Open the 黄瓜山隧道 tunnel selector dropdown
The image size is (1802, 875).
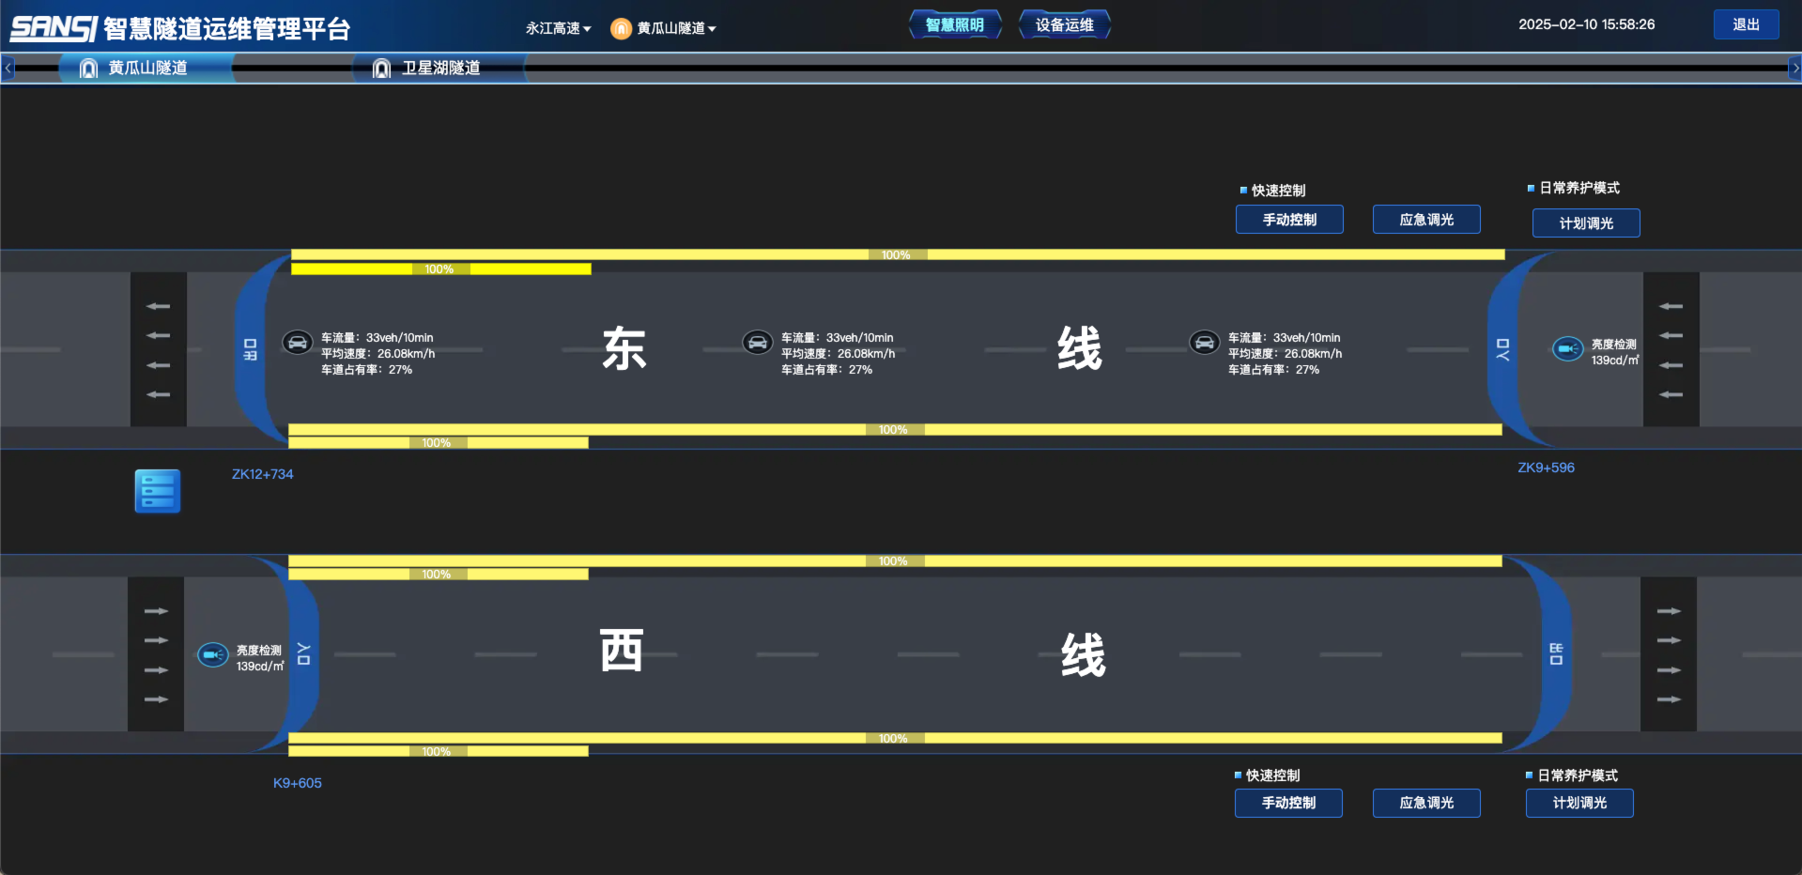click(676, 28)
